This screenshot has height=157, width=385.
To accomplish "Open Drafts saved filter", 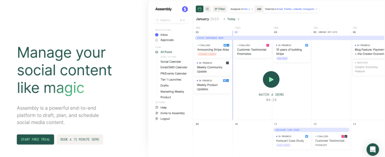I will click(165, 85).
